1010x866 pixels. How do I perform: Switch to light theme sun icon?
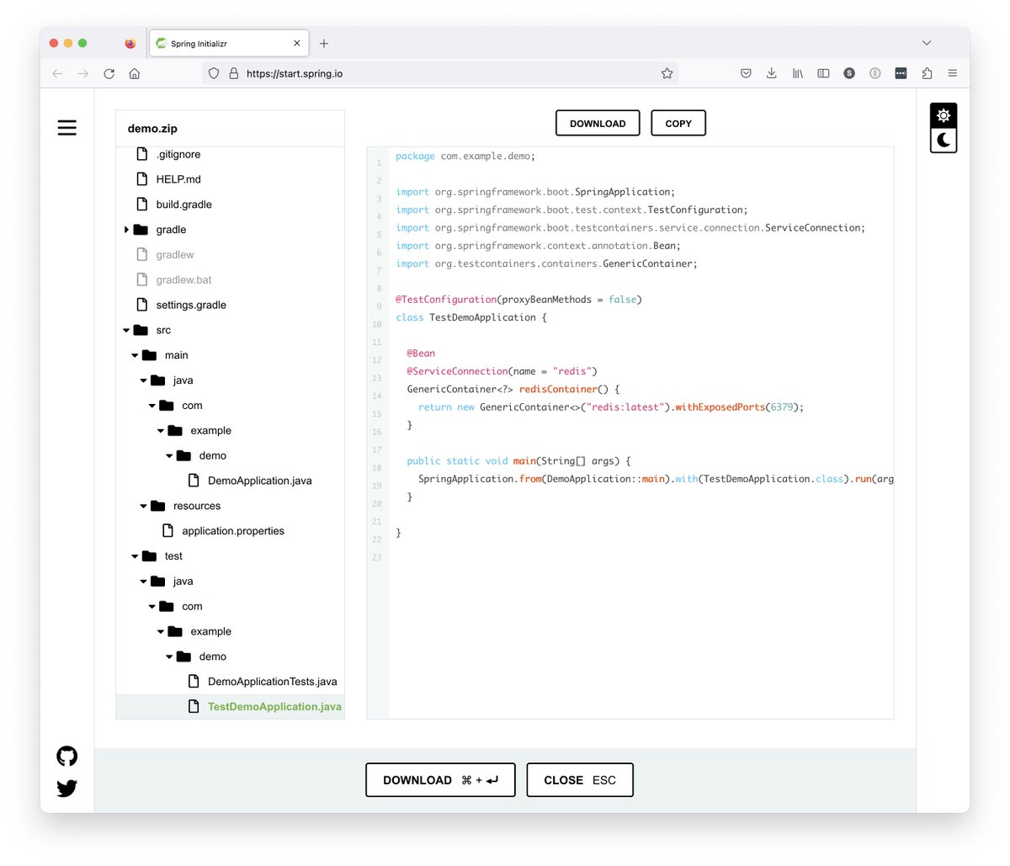coord(944,115)
